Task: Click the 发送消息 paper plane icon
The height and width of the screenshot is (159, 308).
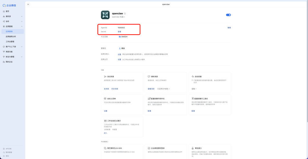Action: [105, 77]
